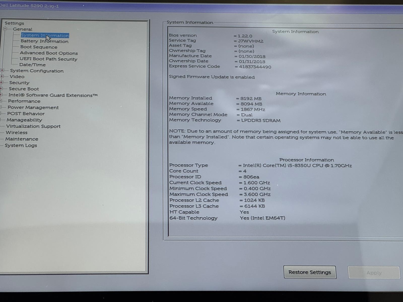Select Maintenance category
This screenshot has width=403, height=302.
point(22,139)
